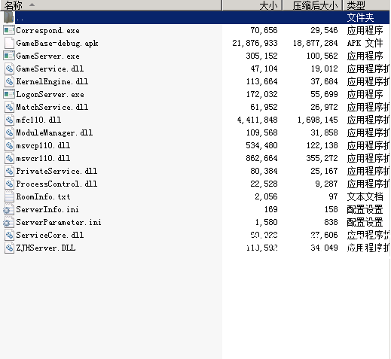The height and width of the screenshot is (359, 391).
Task: Click the GameServer.exe file icon
Action: tap(9, 56)
